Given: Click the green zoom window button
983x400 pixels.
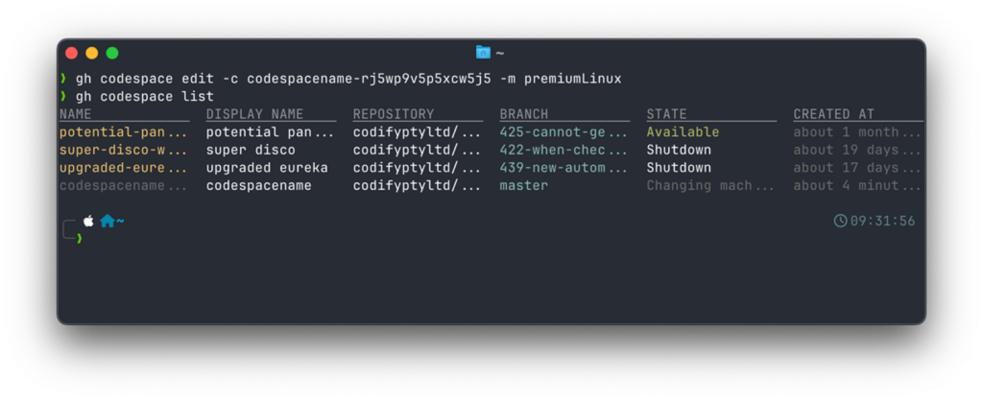Looking at the screenshot, I should pos(112,53).
